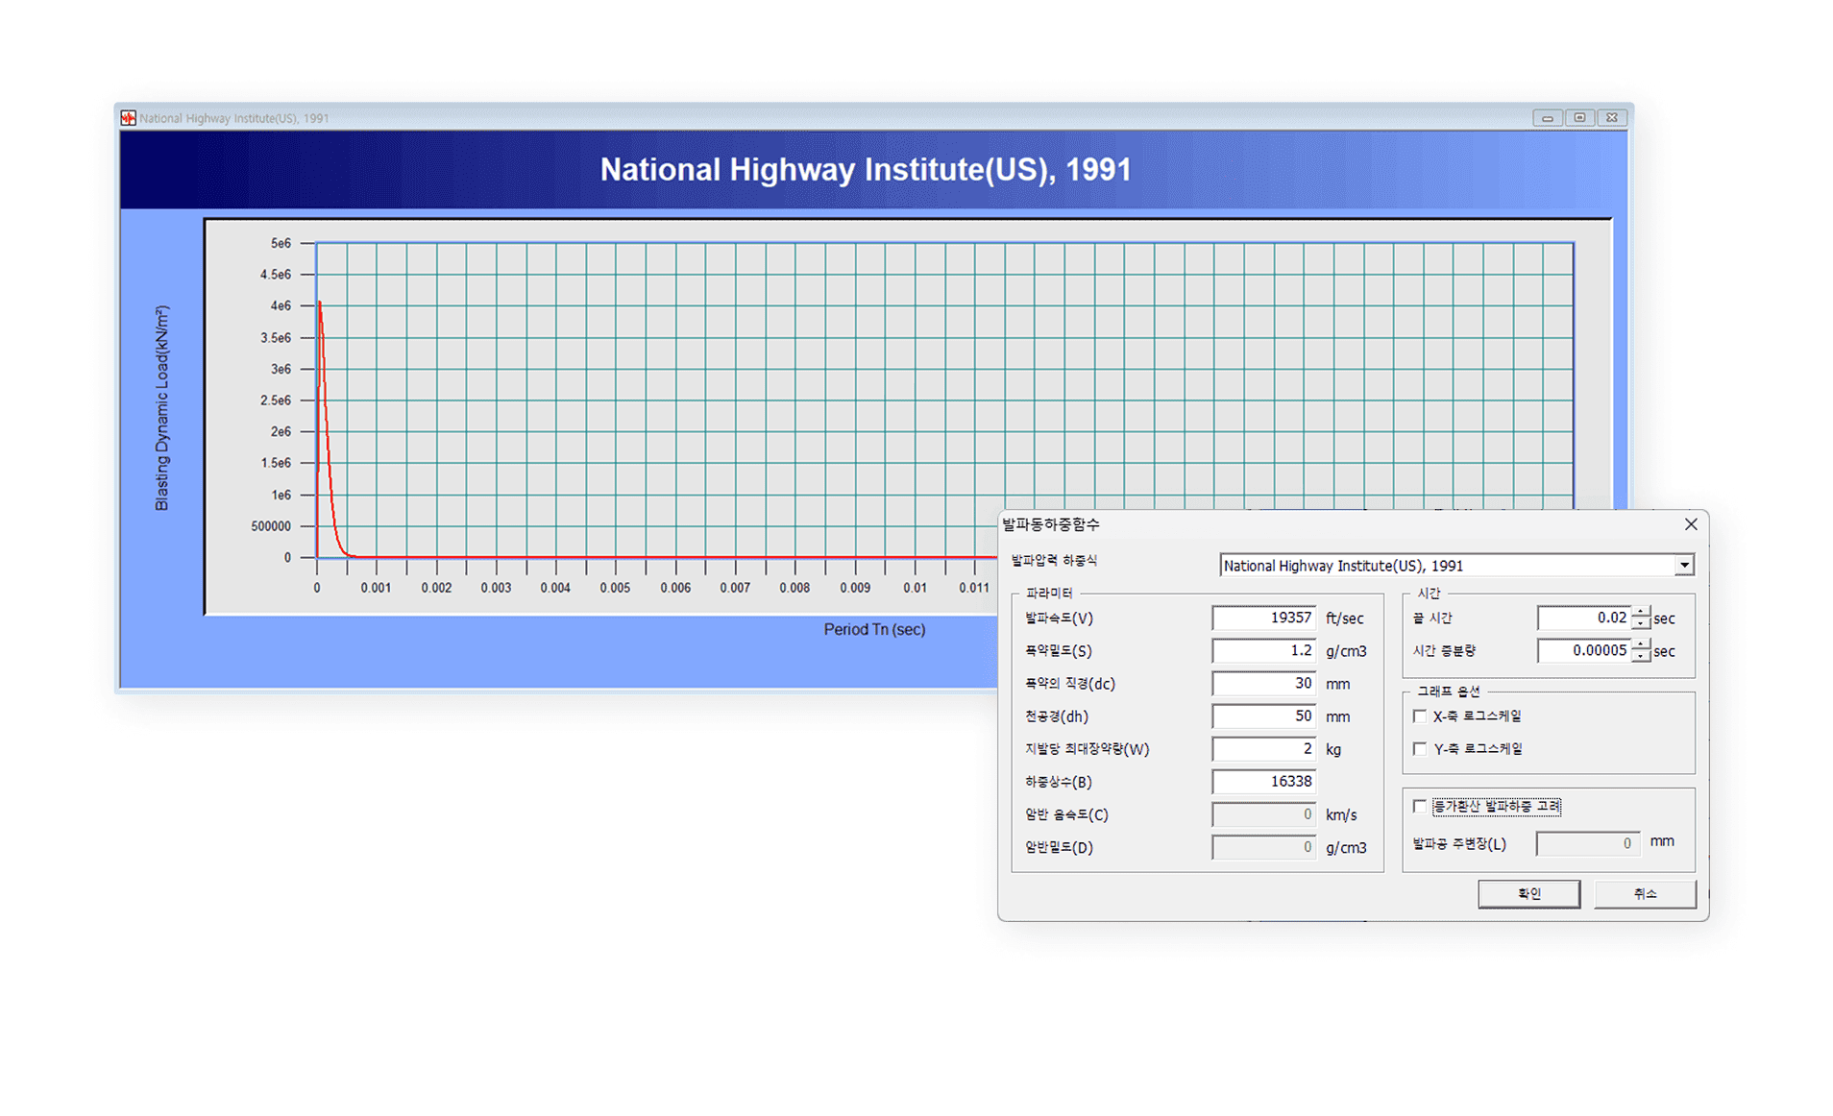The width and height of the screenshot is (1833, 1116).
Task: Click the '500000' y-axis tick label
Action: [x=271, y=526]
